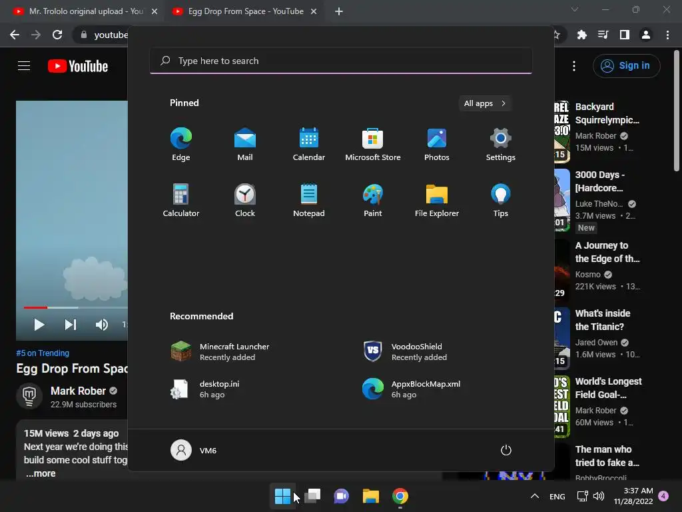This screenshot has width=682, height=512.
Task: Launch the Photos app
Action: 437,145
